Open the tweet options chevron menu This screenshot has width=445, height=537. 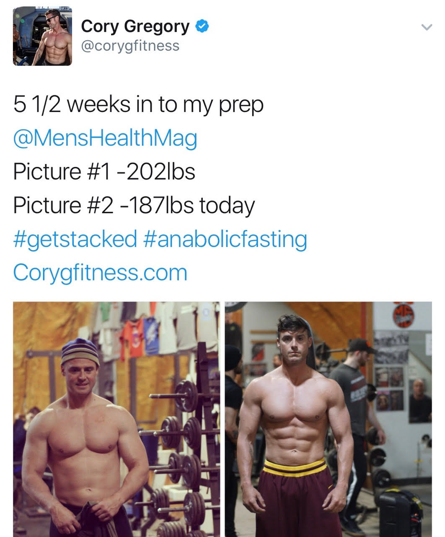[426, 28]
